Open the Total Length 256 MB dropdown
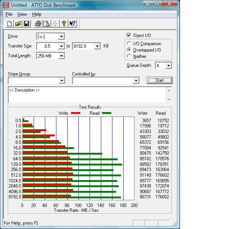The image size is (239, 229). (61, 56)
